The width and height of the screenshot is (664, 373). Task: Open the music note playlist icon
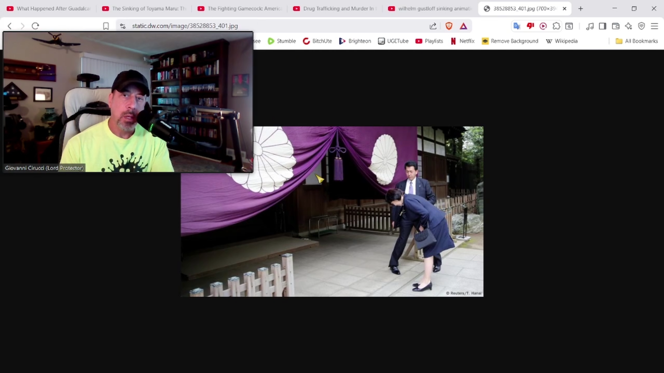coord(590,26)
